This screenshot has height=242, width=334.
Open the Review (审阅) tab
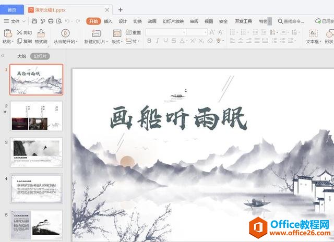(x=194, y=21)
